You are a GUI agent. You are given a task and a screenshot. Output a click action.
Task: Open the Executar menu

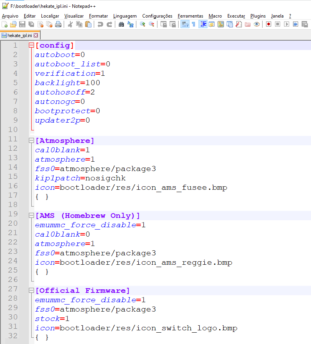point(236,16)
